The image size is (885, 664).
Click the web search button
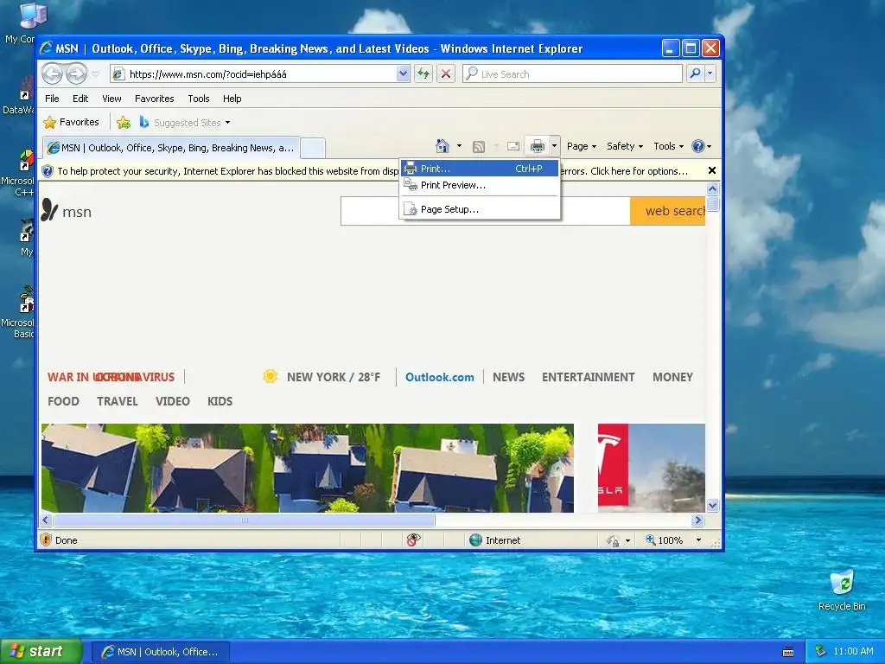tap(668, 211)
